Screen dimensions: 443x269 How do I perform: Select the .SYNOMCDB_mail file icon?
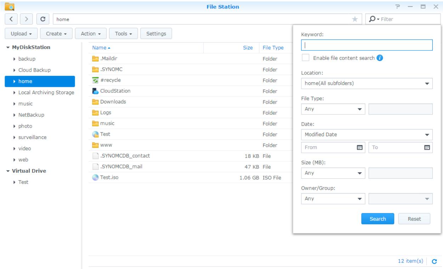coord(95,167)
